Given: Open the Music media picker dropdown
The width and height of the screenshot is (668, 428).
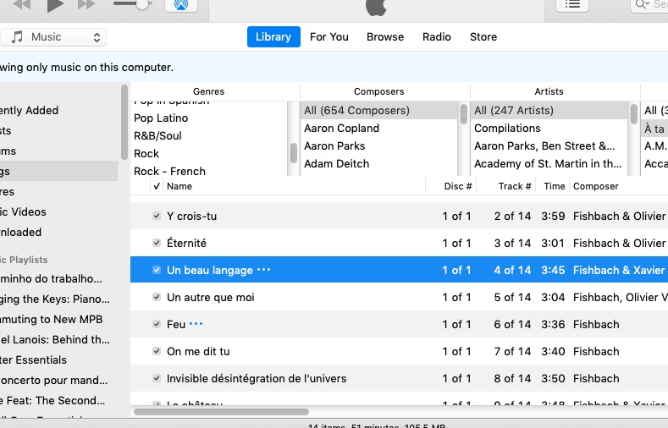Looking at the screenshot, I should click(x=53, y=37).
